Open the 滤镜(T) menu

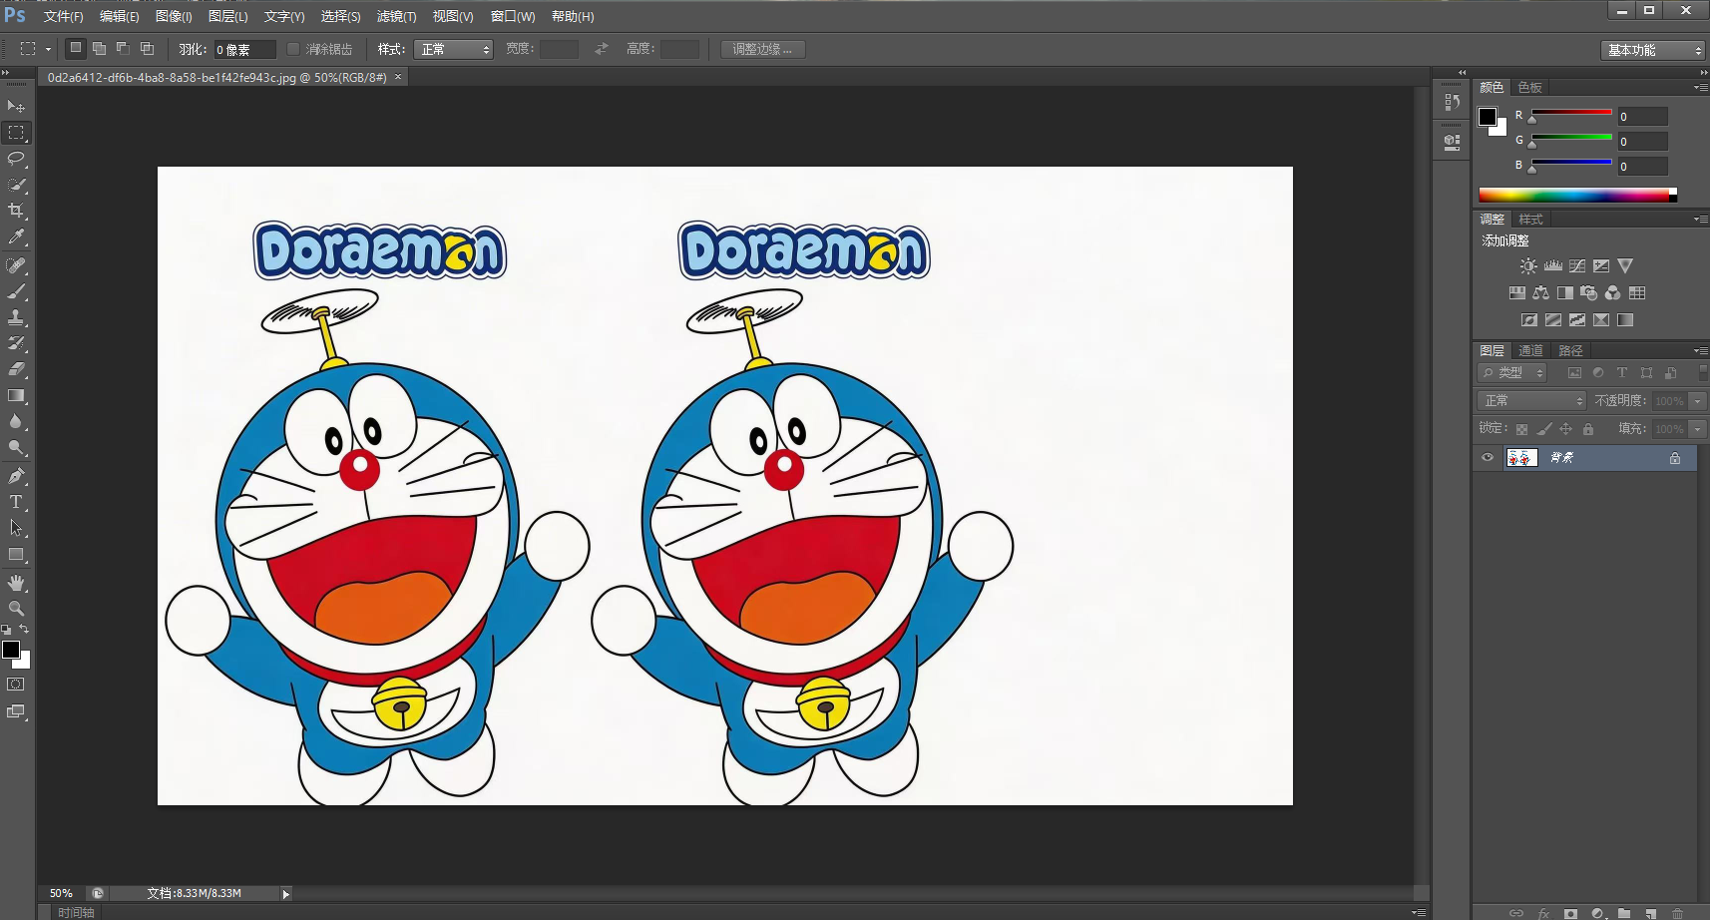[x=396, y=16]
